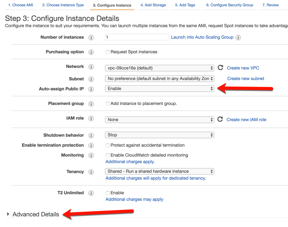
Task: Switch to 6. Configure Security Group tab
Action: [x=230, y=5]
